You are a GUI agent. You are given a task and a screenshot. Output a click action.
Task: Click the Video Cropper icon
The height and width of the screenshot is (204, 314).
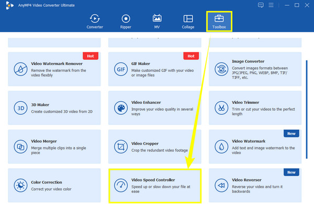(121, 147)
